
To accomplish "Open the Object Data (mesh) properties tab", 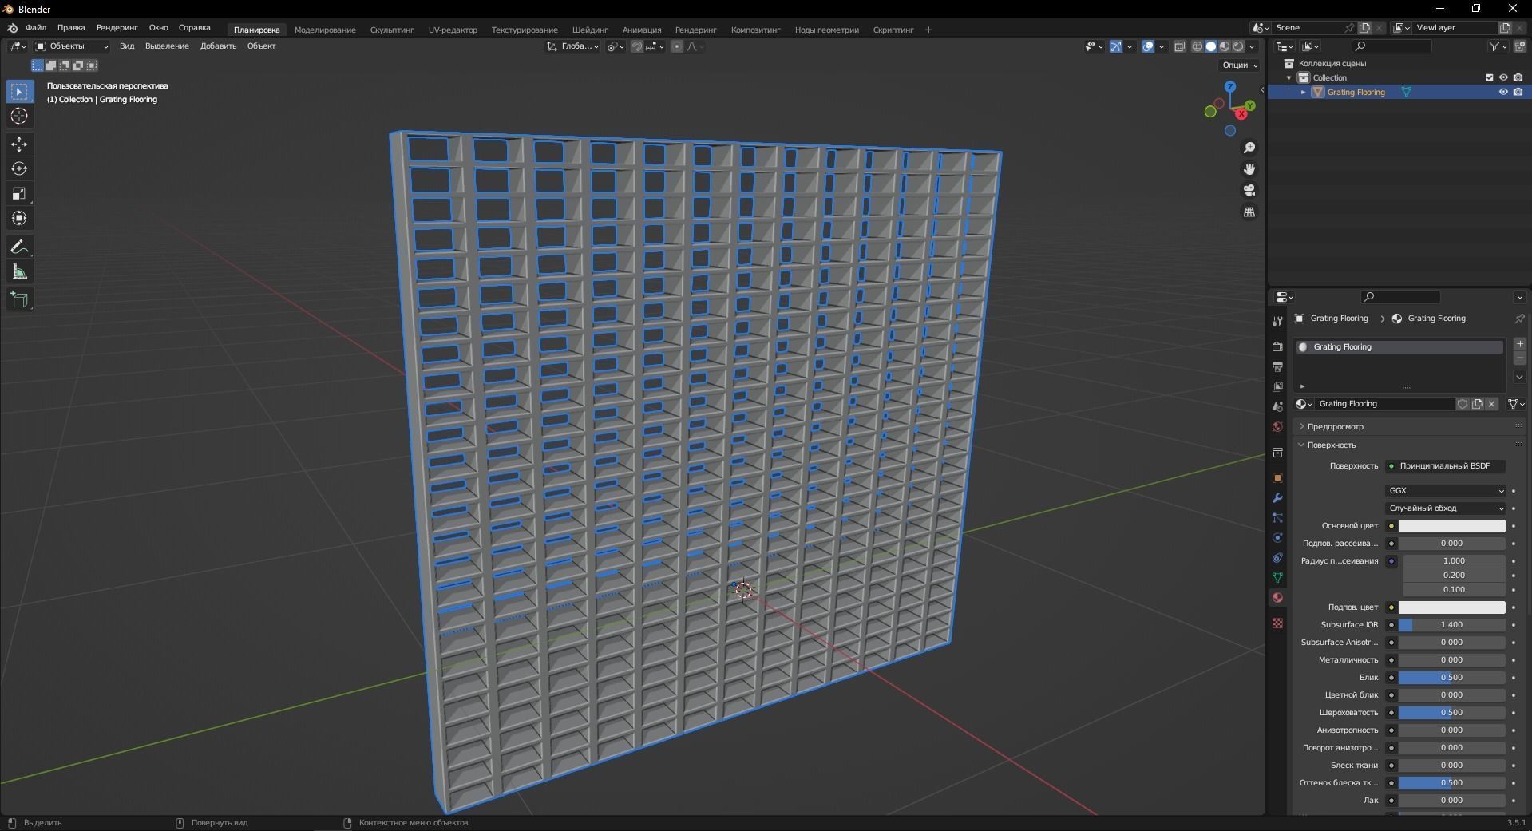I will click(x=1277, y=578).
